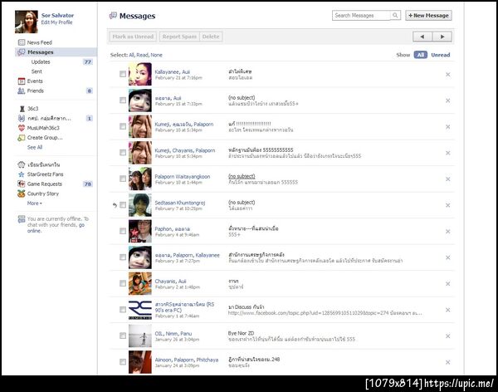Click the Messages speech bubble sidebar icon

(x=22, y=52)
